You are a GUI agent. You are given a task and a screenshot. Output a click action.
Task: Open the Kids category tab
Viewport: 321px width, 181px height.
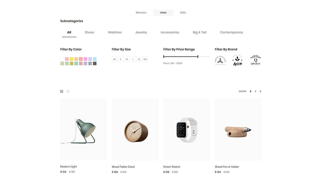coord(183,13)
